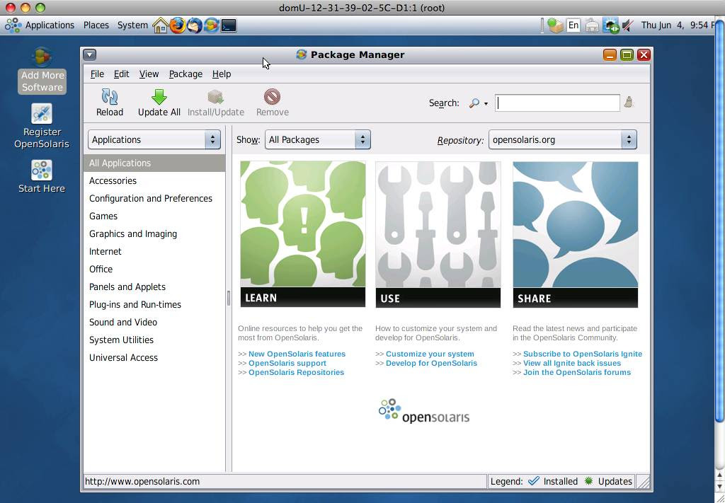Select System Utilities category
This screenshot has height=503, width=725.
pyautogui.click(x=154, y=340)
